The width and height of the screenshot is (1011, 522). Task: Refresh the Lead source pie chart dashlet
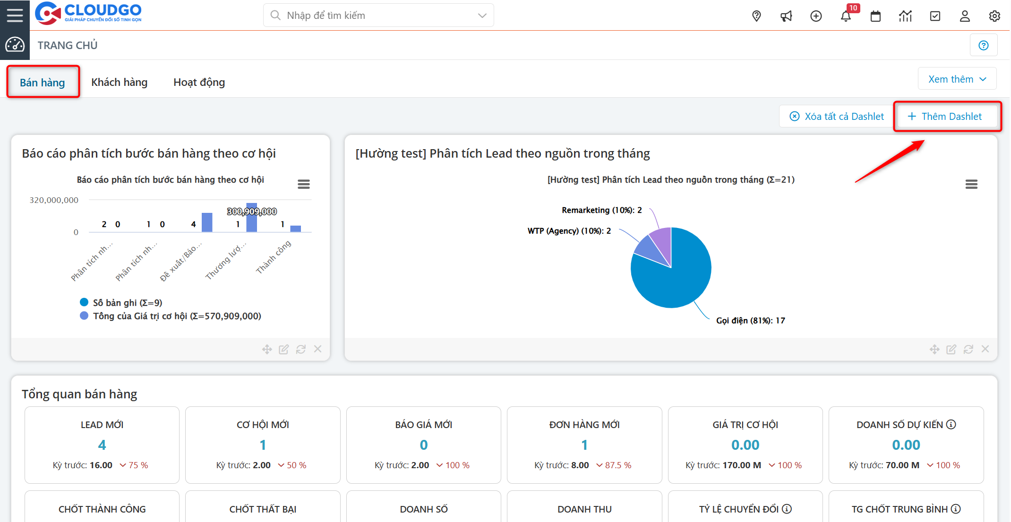pyautogui.click(x=968, y=349)
